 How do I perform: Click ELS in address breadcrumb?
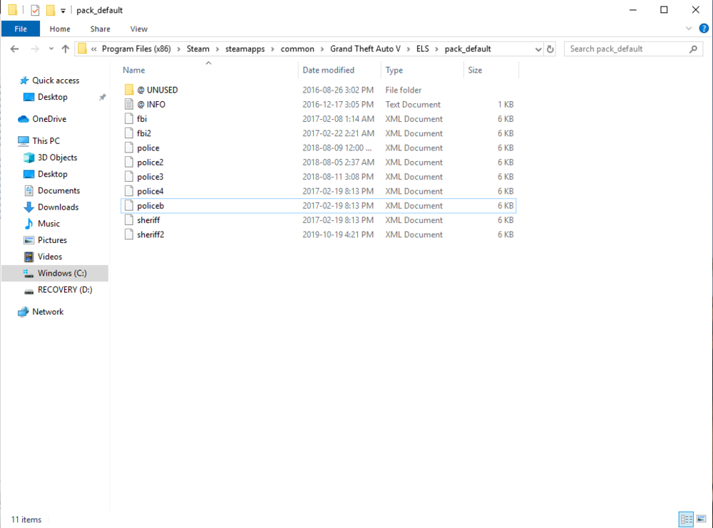[x=422, y=48]
